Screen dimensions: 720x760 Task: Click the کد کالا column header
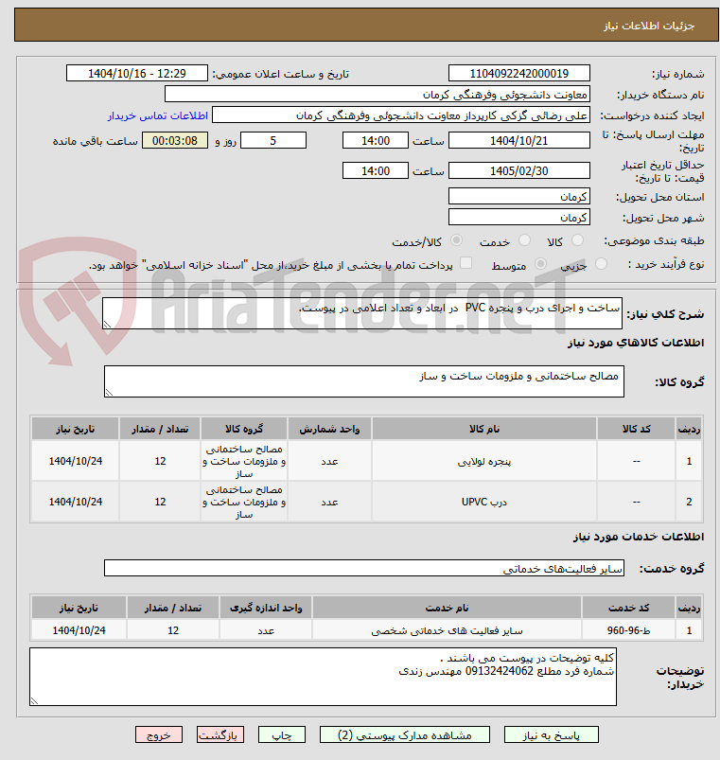click(x=636, y=429)
